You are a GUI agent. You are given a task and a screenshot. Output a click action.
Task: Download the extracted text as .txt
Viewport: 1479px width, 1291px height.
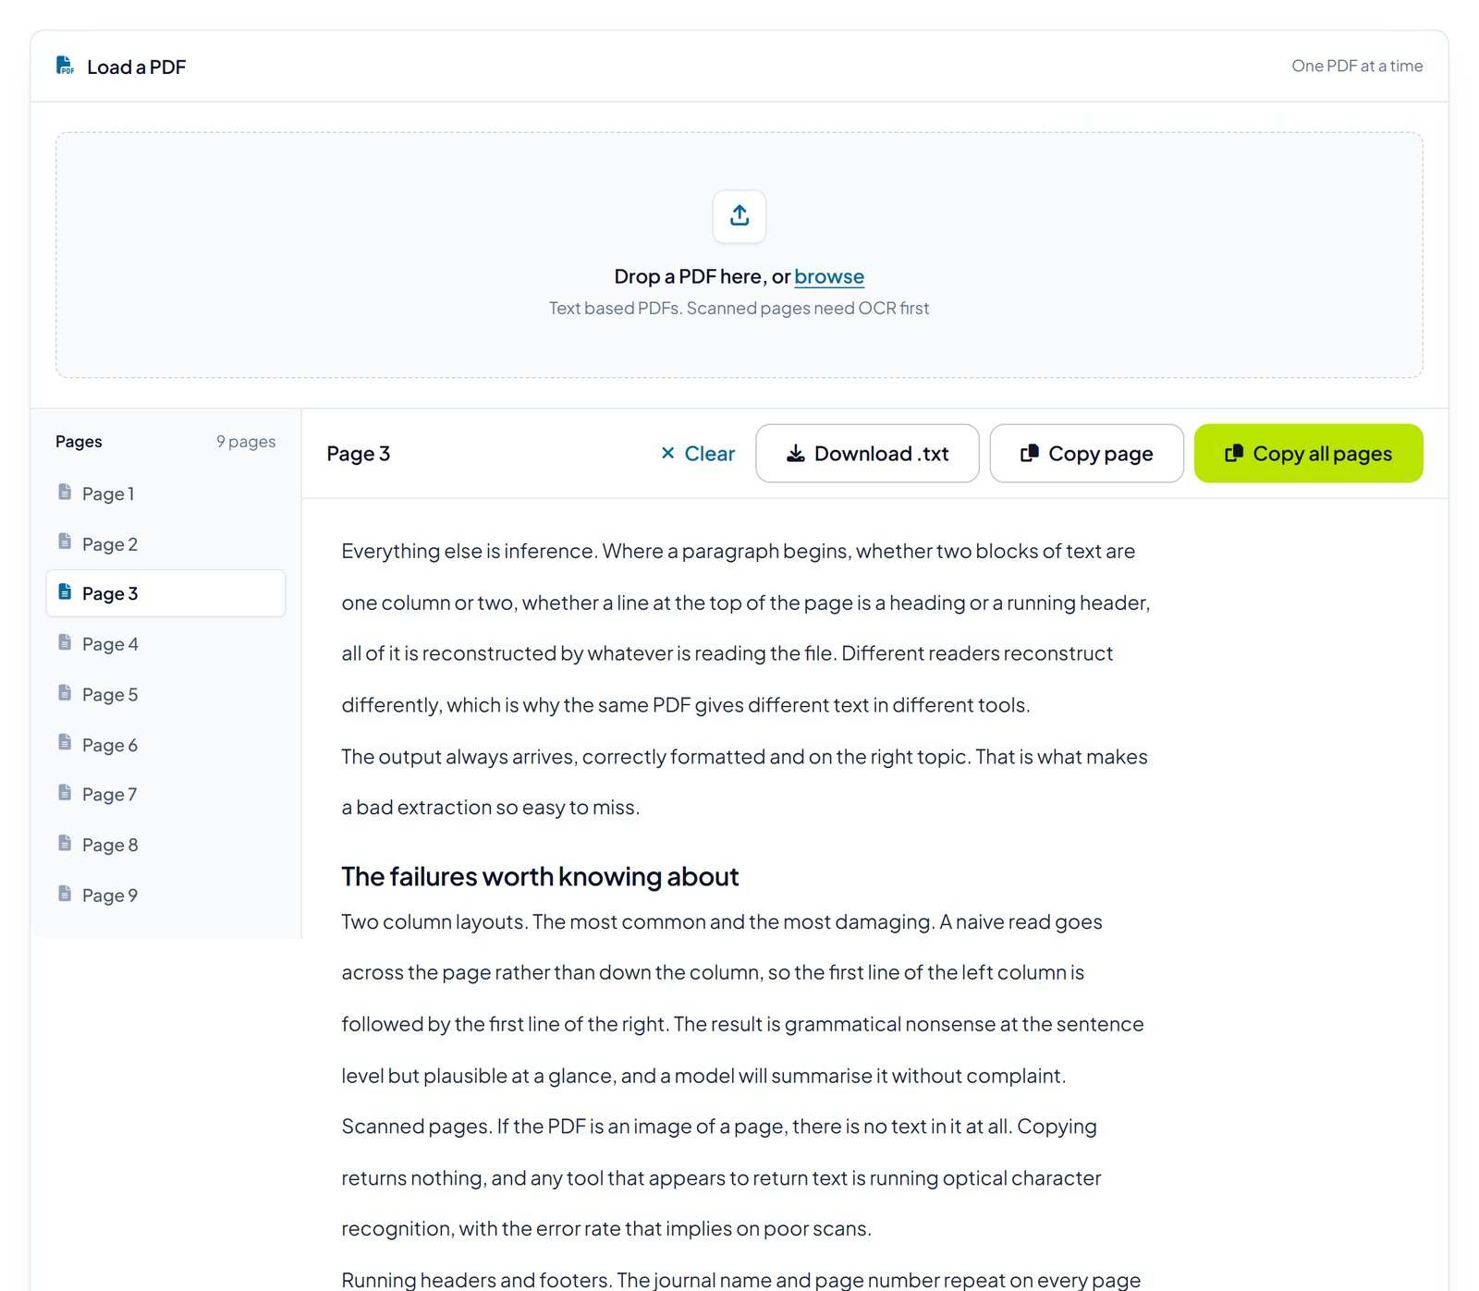tap(867, 453)
